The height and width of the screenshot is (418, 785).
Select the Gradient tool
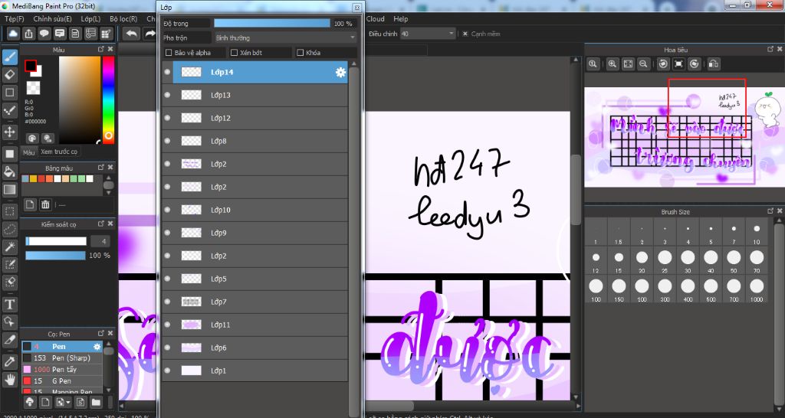tap(9, 190)
